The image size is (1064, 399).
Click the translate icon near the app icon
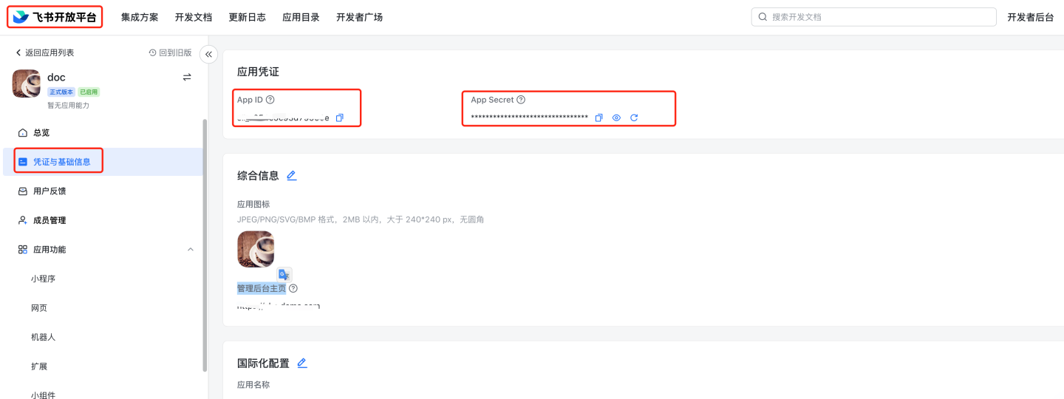(x=284, y=274)
